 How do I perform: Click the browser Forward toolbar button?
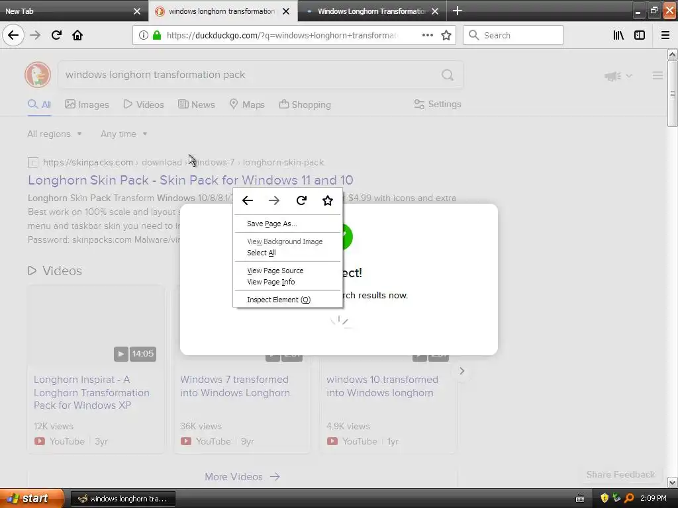point(35,35)
